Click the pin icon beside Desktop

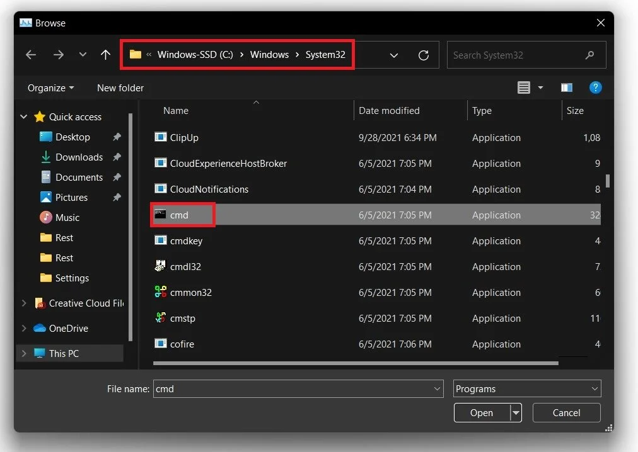(x=117, y=137)
